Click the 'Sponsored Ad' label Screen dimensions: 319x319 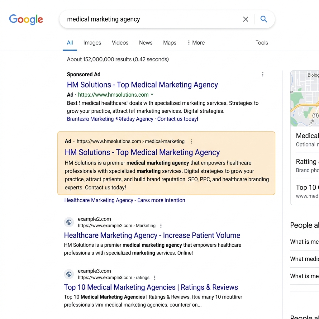(x=83, y=74)
